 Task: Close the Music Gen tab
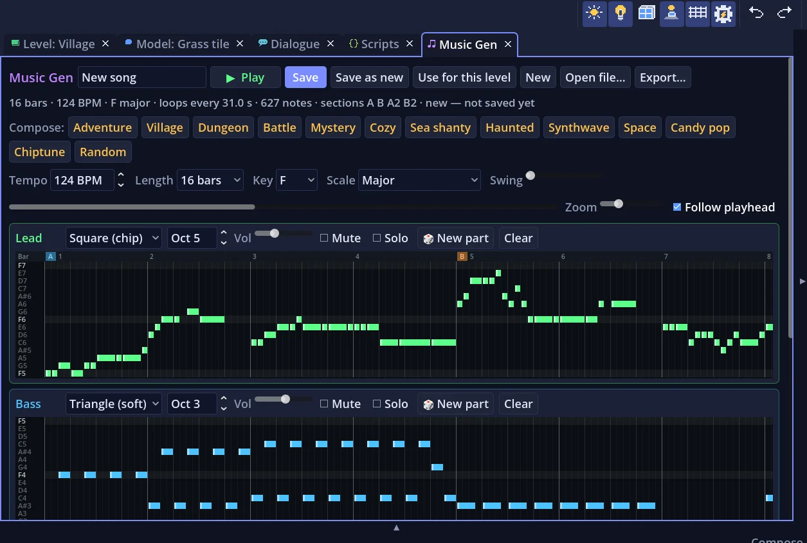click(x=508, y=44)
